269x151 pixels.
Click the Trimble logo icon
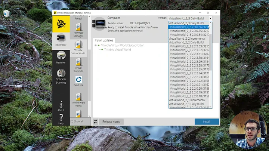click(x=61, y=24)
